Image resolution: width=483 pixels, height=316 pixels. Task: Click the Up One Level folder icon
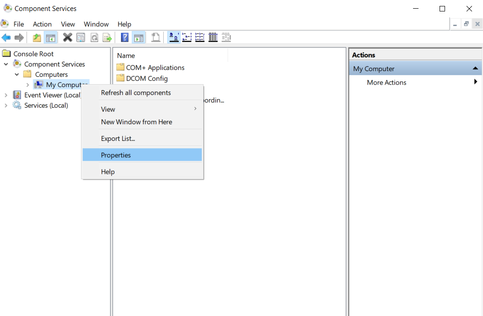click(x=37, y=37)
